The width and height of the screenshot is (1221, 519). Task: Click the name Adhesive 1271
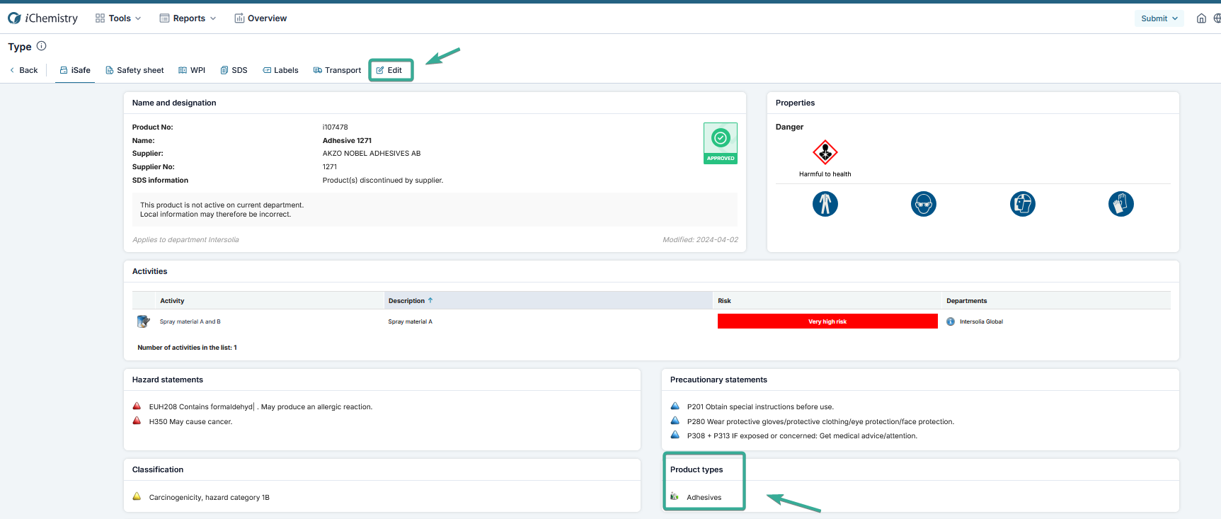coord(347,141)
